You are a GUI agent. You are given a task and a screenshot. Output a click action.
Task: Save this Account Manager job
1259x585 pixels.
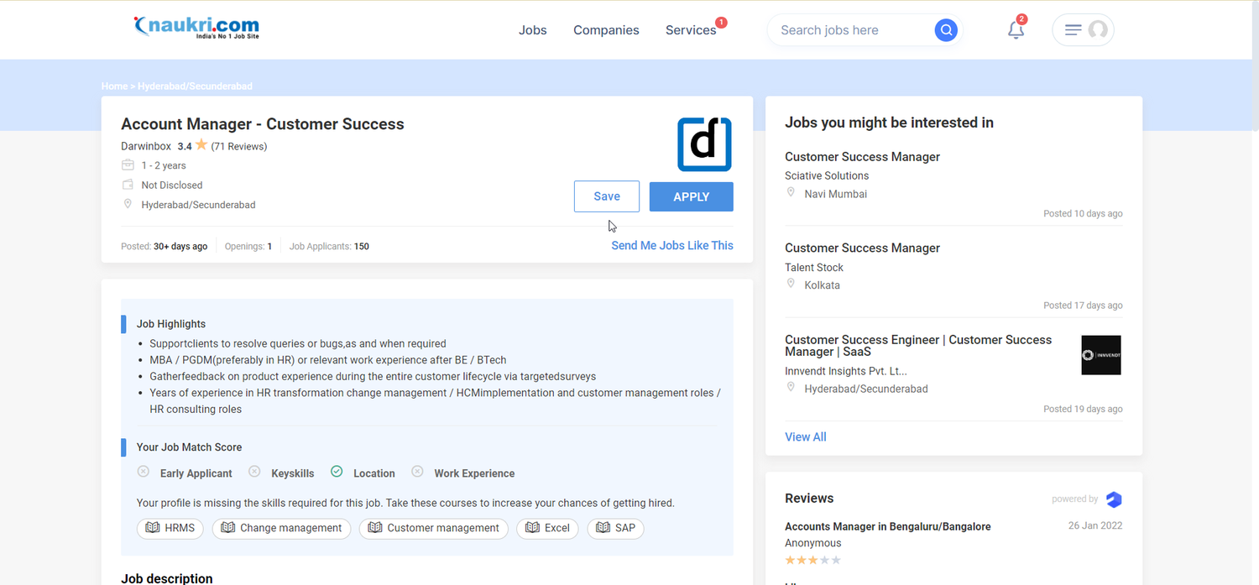click(x=607, y=196)
